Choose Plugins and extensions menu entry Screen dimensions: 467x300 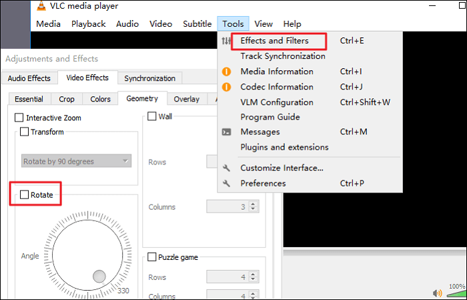pyautogui.click(x=284, y=147)
